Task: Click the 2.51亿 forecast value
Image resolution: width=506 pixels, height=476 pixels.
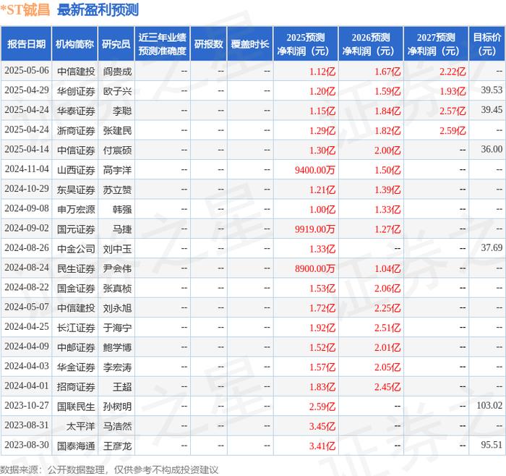Action: 387,328
